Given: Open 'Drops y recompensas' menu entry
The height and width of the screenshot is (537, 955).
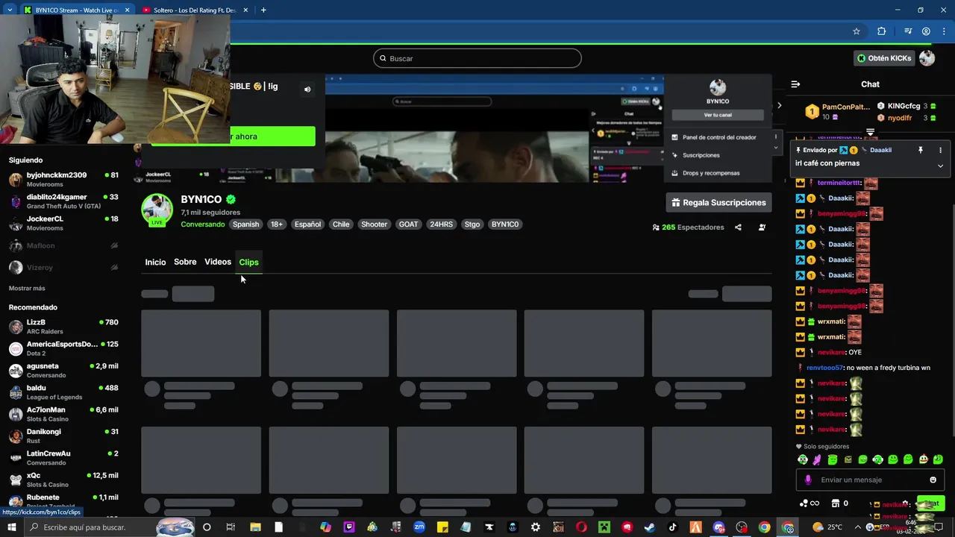Looking at the screenshot, I should 710,173.
